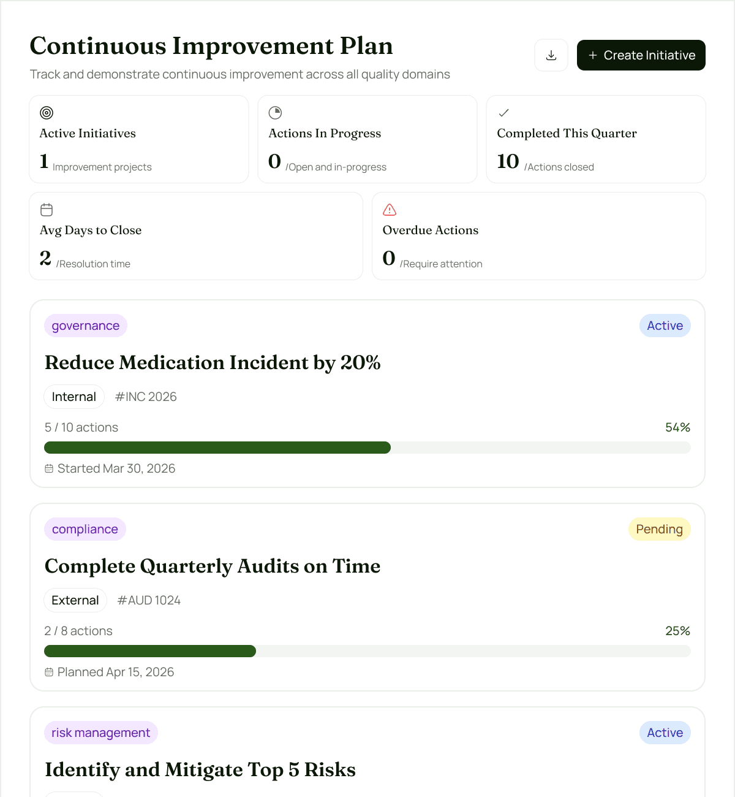Select the compliance category tag
The width and height of the screenshot is (735, 797).
point(85,528)
